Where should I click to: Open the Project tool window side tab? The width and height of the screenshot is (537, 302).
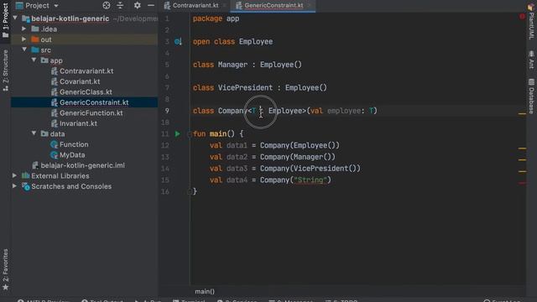(5, 20)
